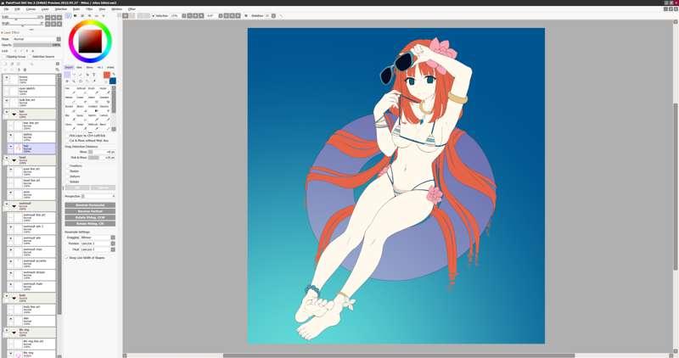
Task: Click the leftmost quick bar undo button
Action: pyautogui.click(x=125, y=15)
